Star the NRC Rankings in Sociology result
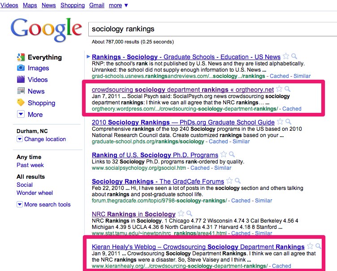The image size is (337, 271). tap(181, 213)
